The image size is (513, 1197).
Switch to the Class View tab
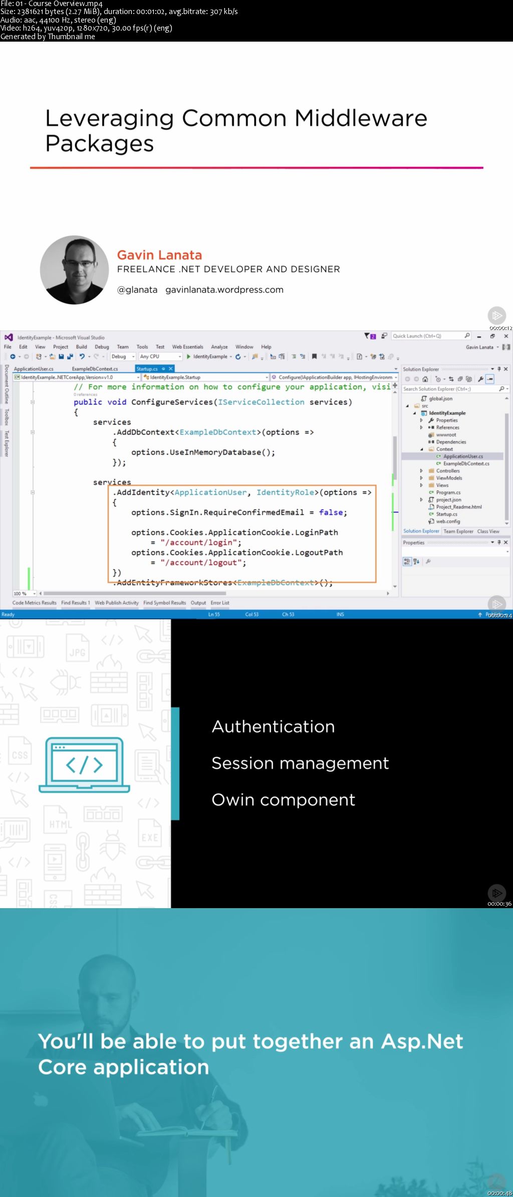click(x=488, y=531)
